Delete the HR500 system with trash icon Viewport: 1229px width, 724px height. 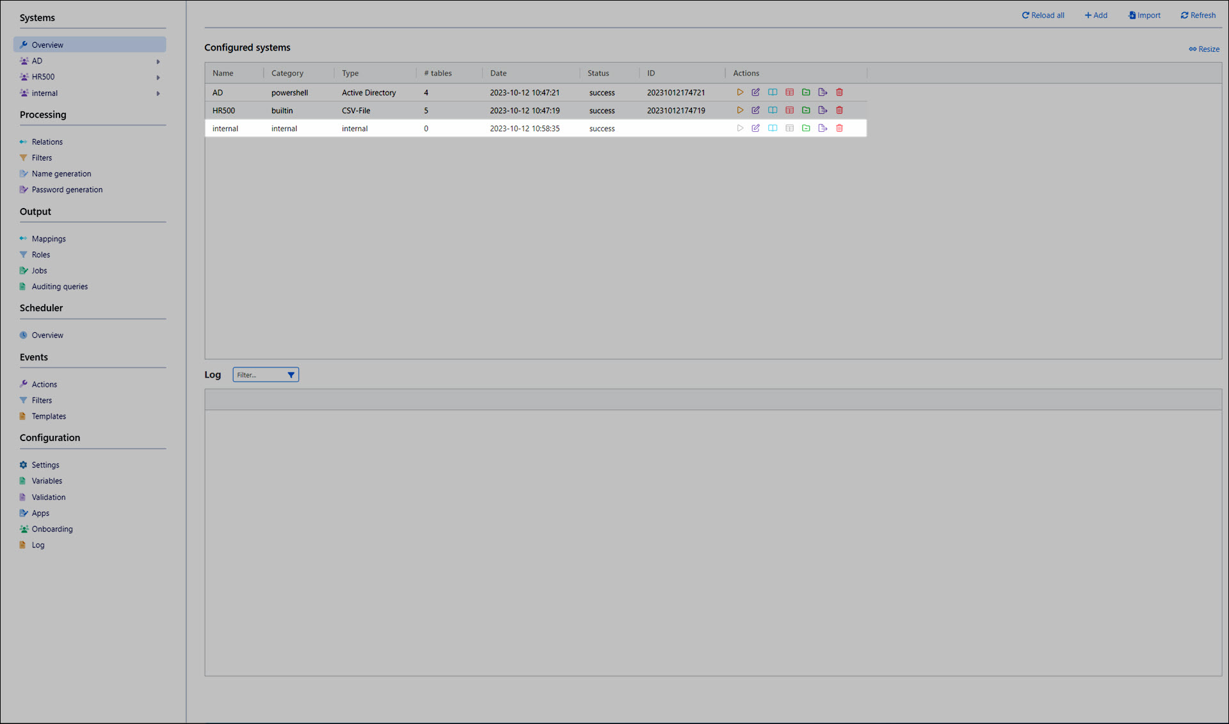click(839, 111)
